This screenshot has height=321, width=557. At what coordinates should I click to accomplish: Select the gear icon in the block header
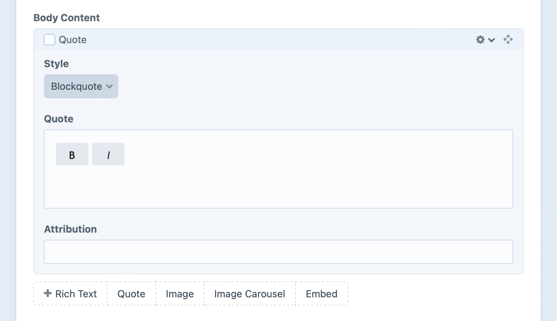pos(480,40)
